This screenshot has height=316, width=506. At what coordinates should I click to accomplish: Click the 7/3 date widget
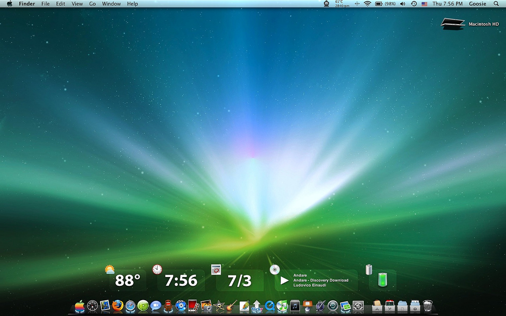pos(240,281)
